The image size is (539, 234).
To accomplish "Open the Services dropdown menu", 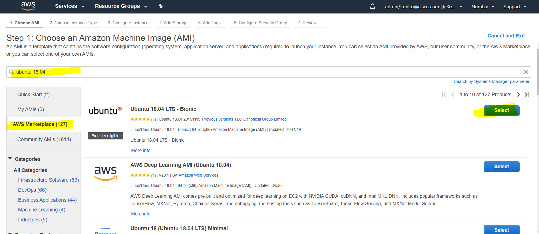I will click(x=70, y=6).
